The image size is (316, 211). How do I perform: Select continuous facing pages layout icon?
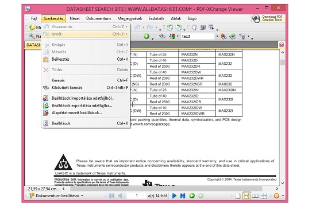[264, 196]
